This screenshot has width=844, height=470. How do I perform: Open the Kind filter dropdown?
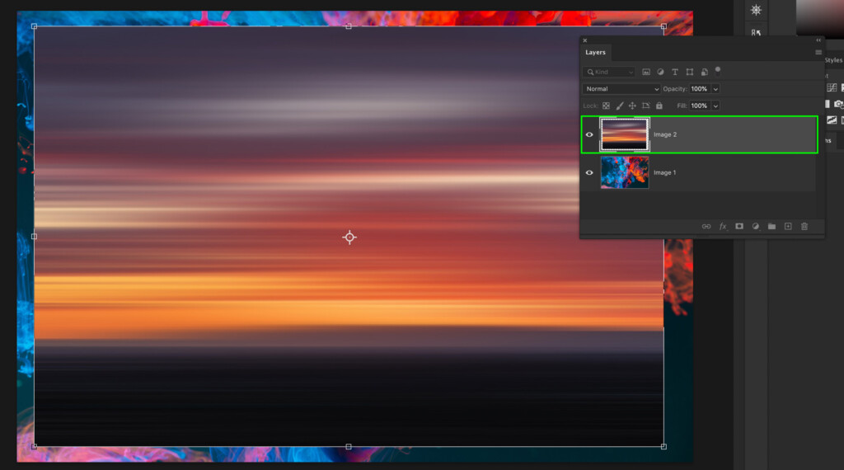click(609, 72)
